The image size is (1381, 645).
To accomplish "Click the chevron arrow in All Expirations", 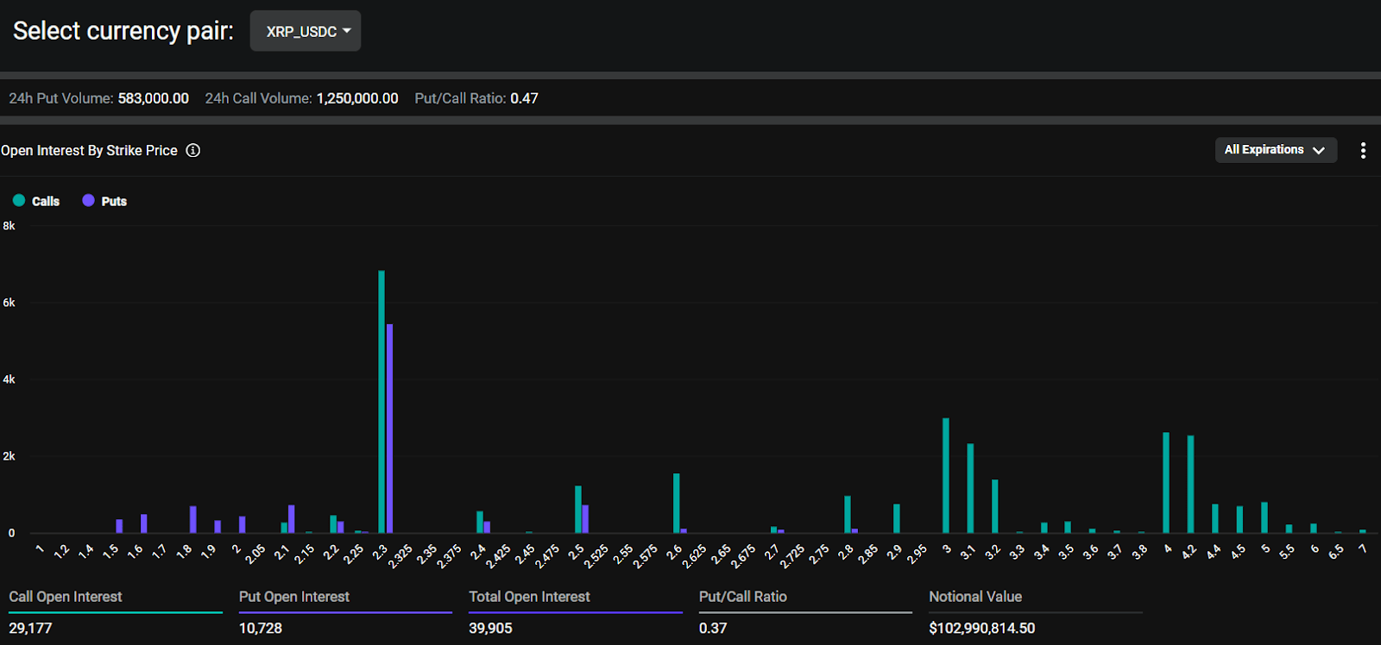I will 1319,150.
